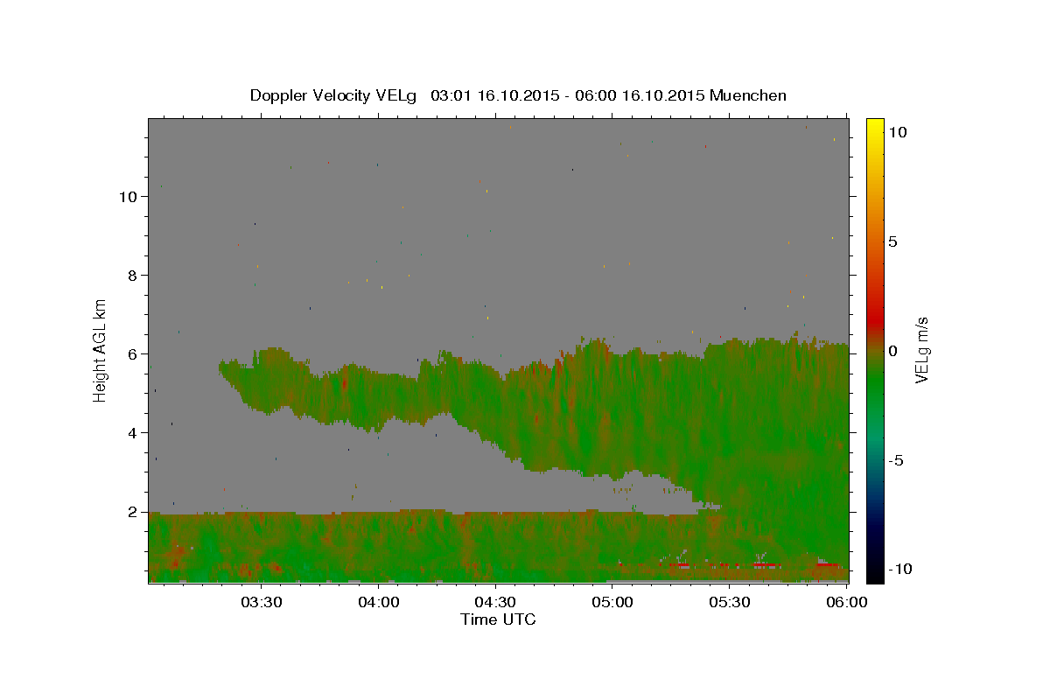Click the 'Time UTC' axis label
This screenshot has height=700, width=1050.
[x=498, y=619]
